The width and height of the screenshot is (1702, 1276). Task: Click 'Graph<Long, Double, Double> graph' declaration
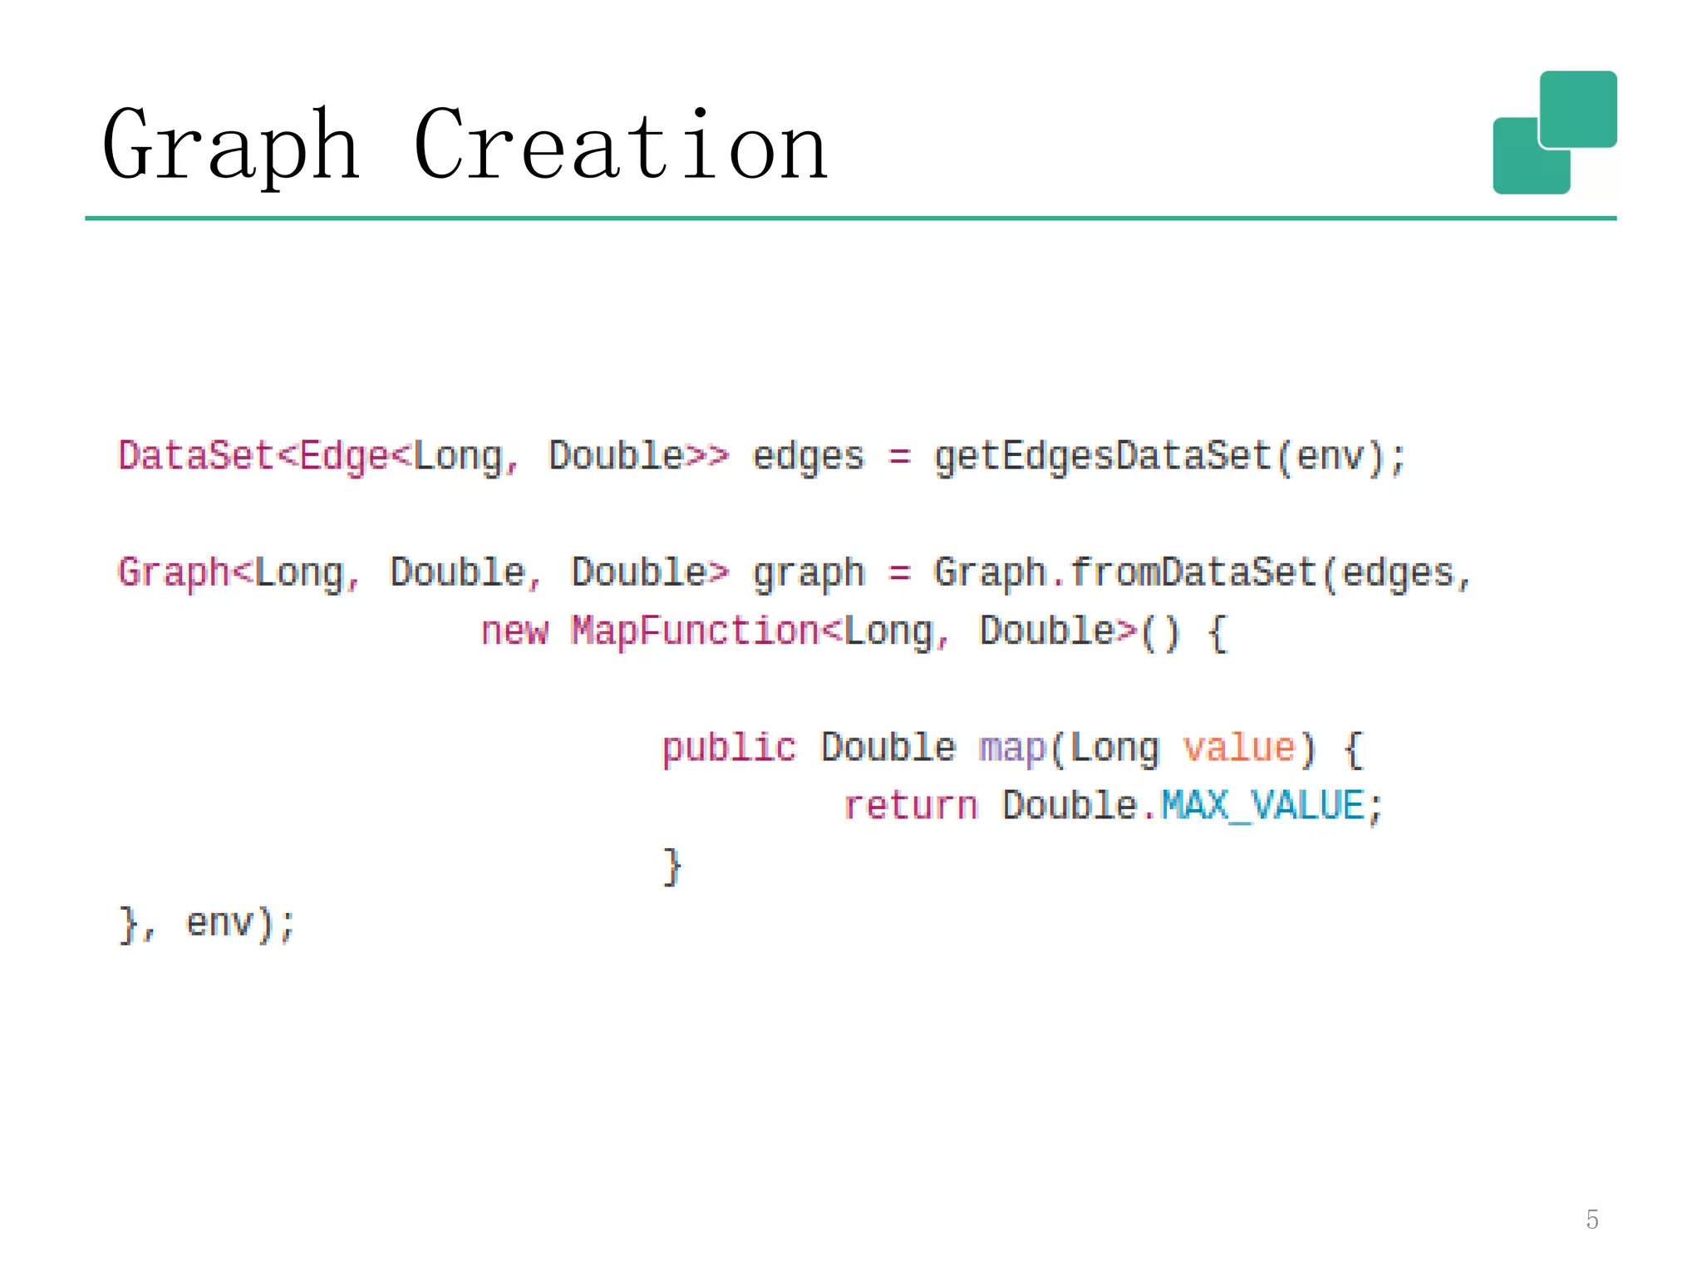point(491,573)
